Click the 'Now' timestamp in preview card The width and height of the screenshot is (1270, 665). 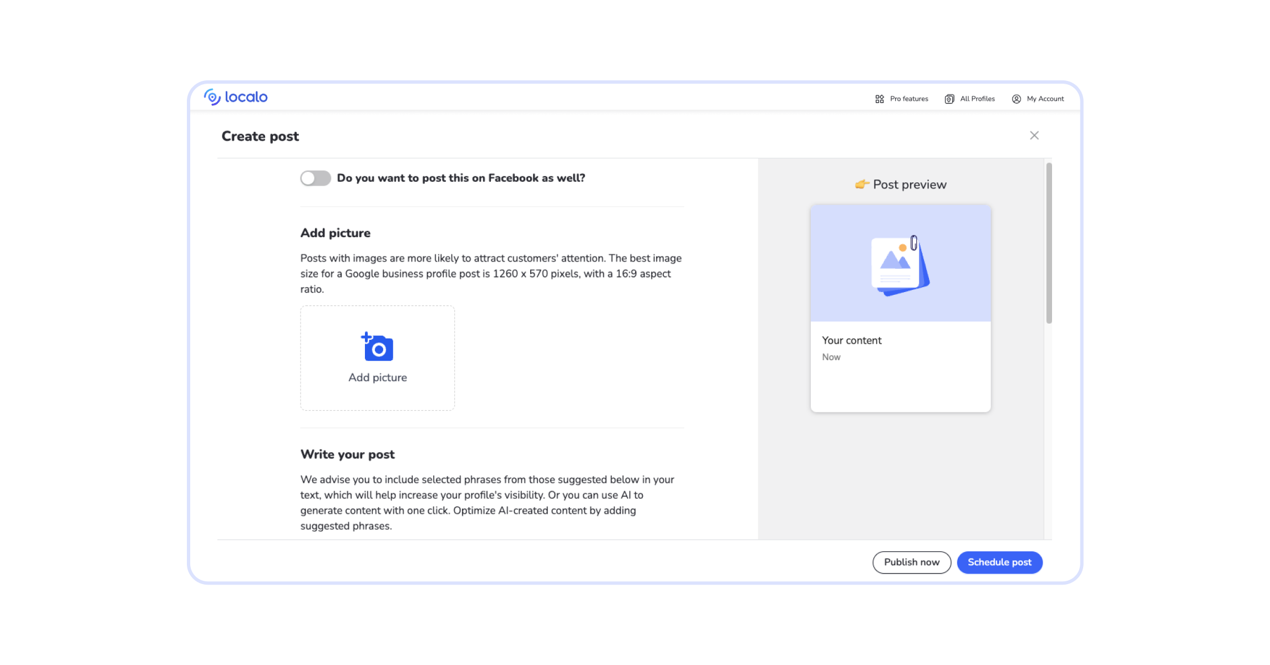[x=831, y=357]
